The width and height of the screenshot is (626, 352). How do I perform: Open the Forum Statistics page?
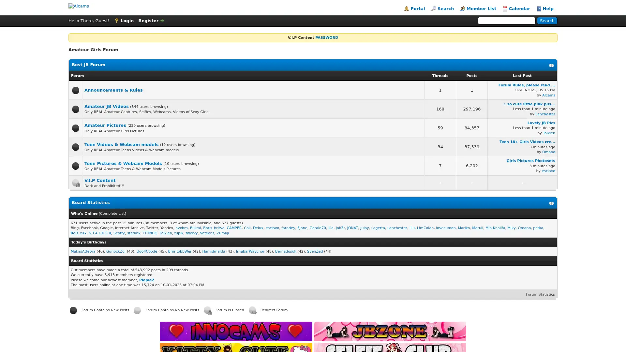pos(540,294)
